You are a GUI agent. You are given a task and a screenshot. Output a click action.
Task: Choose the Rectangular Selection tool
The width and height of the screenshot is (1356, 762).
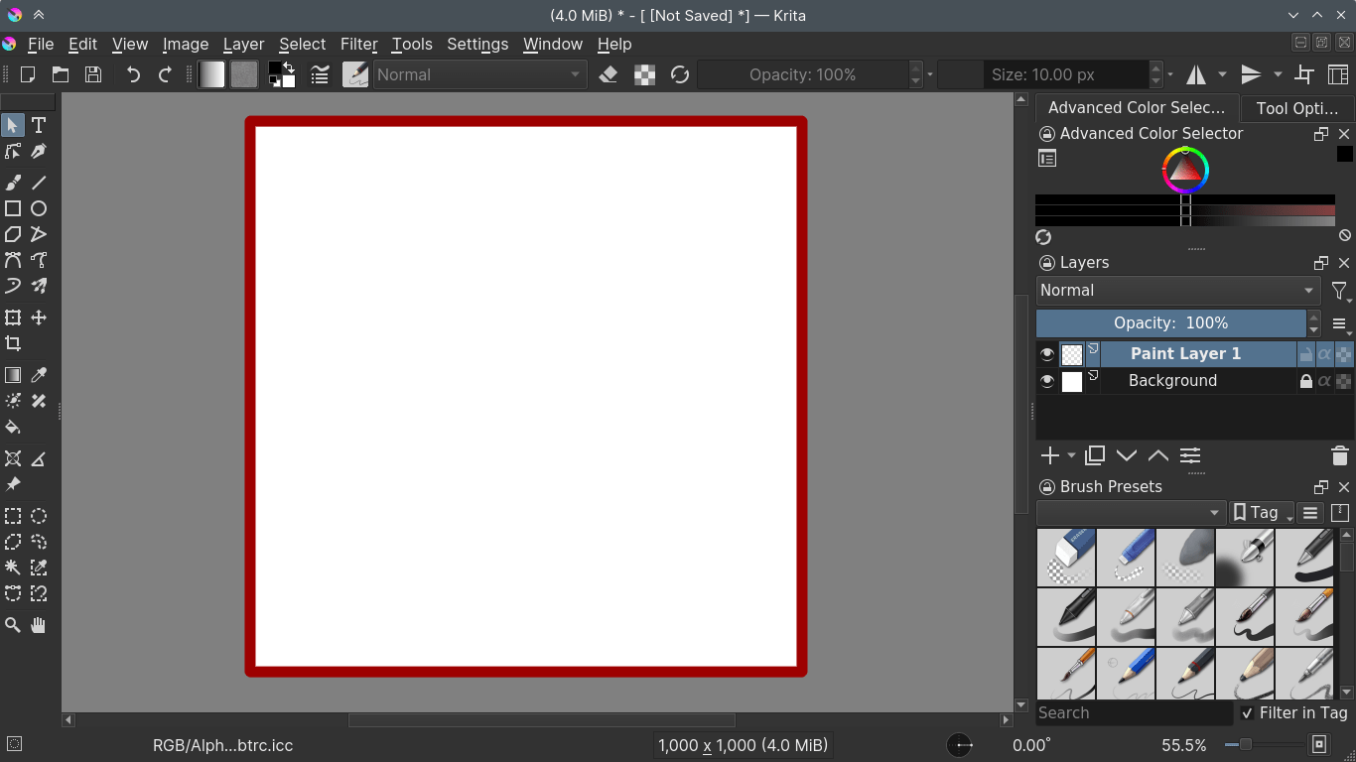(x=13, y=516)
